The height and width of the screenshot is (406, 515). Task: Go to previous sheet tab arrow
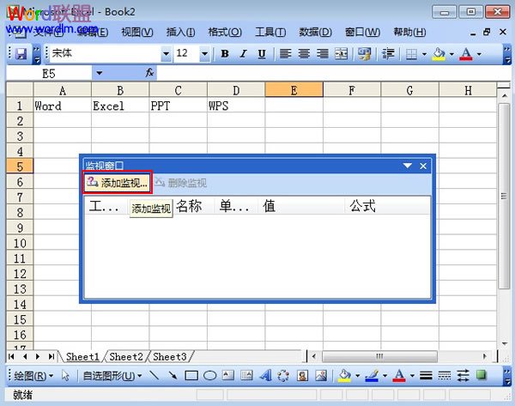click(x=25, y=356)
